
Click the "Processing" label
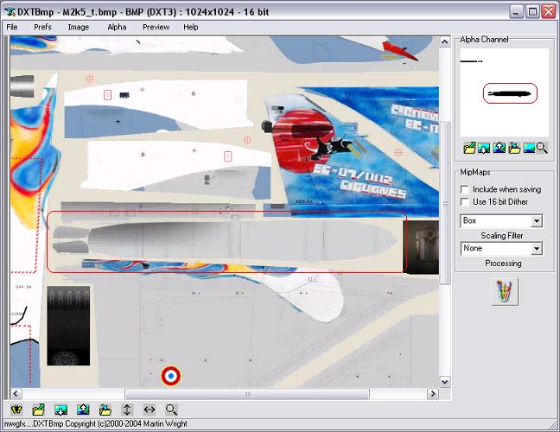[503, 264]
